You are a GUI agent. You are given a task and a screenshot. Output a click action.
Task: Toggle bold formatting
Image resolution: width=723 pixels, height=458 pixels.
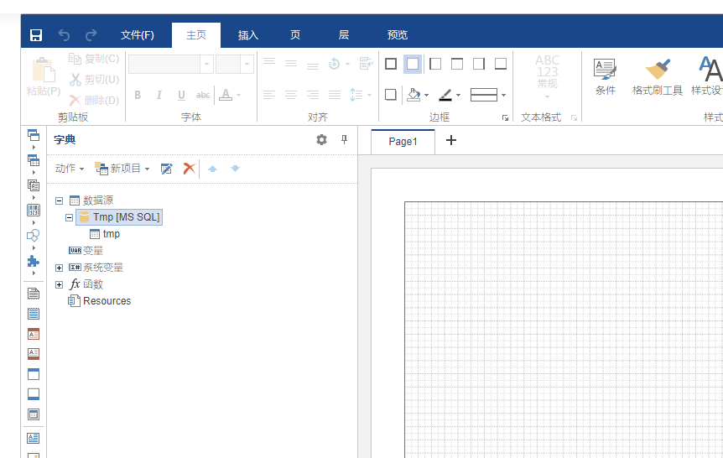tap(138, 95)
